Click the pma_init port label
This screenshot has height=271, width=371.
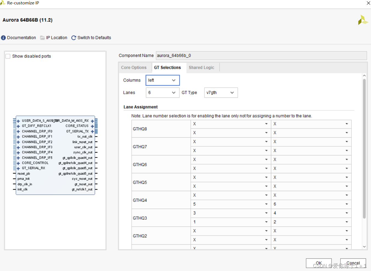(23, 179)
